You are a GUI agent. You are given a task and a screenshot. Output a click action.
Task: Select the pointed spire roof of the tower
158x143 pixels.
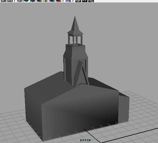pos(75,25)
